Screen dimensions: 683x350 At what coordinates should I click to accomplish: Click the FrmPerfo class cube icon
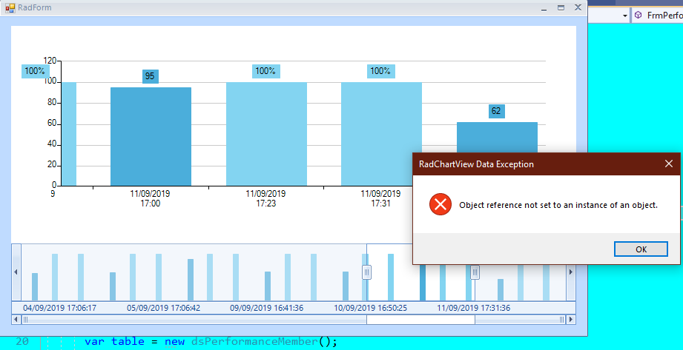tap(639, 16)
